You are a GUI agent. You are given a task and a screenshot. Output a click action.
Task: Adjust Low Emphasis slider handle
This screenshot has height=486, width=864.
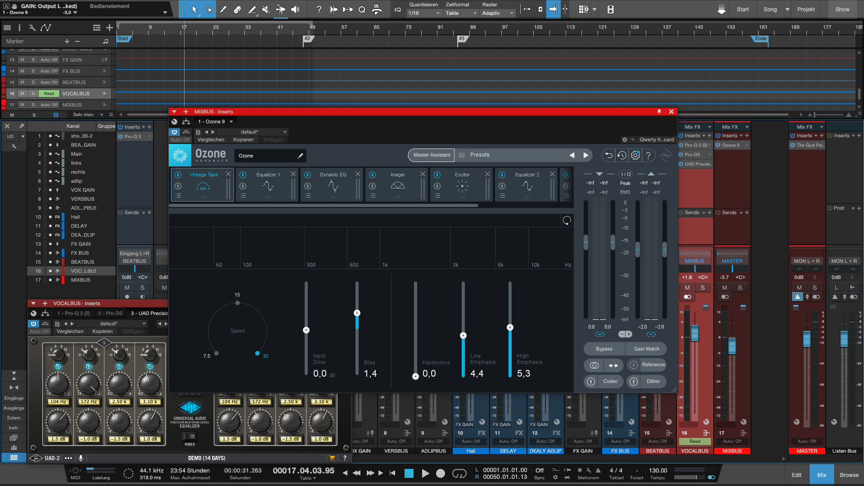[463, 336]
